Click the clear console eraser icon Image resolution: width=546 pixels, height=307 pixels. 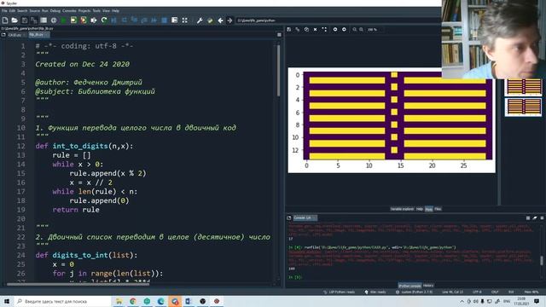coord(535,218)
